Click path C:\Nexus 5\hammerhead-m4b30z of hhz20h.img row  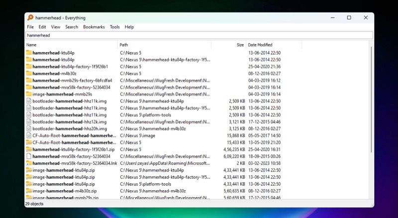(x=153, y=129)
